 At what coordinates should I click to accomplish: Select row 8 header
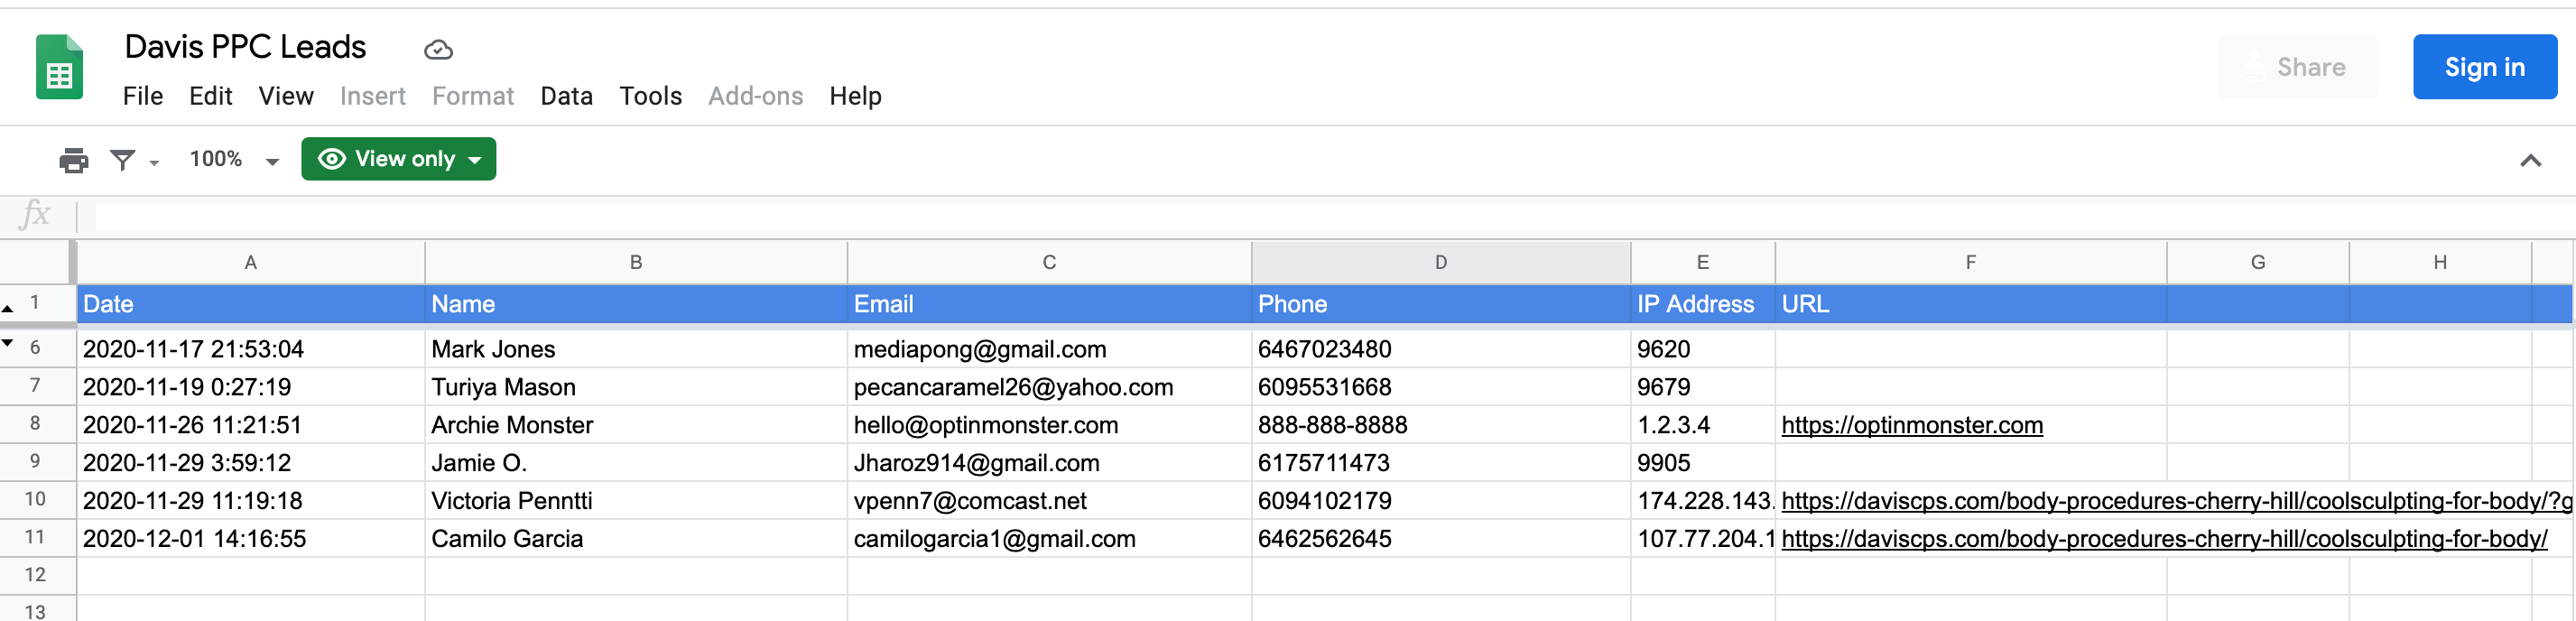36,423
